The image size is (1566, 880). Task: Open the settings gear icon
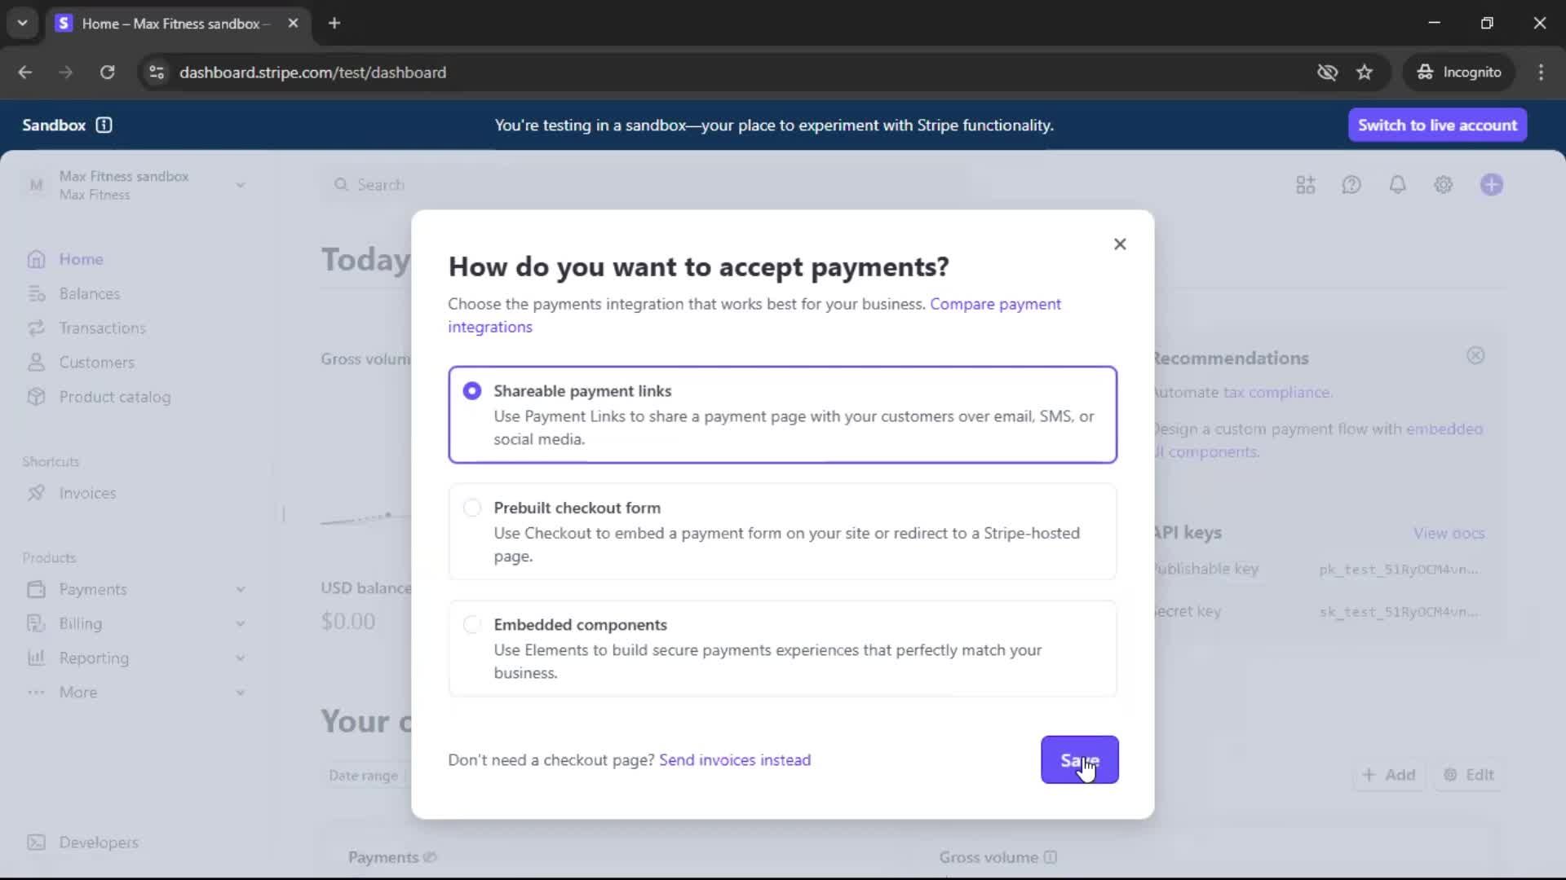click(x=1443, y=185)
